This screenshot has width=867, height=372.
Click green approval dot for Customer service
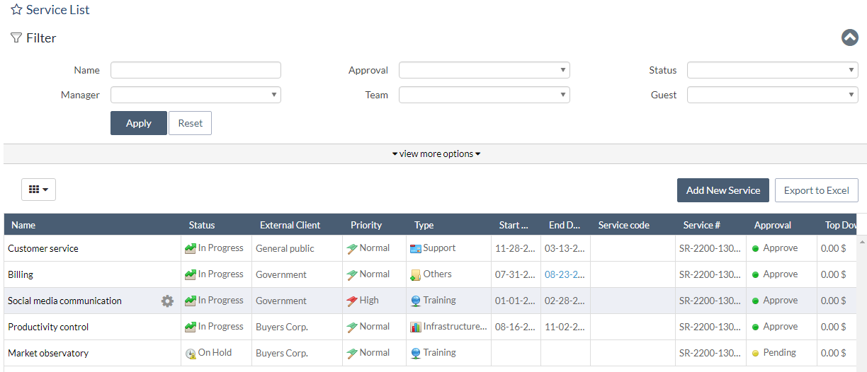[756, 249]
